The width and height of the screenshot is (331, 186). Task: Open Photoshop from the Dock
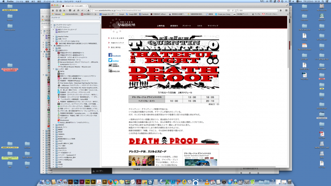(76, 182)
